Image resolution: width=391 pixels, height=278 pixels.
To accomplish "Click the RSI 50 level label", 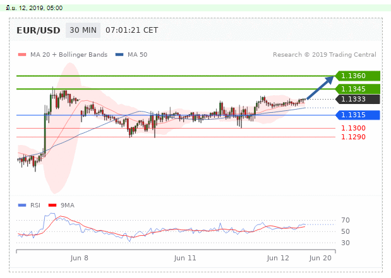I will 346,231.
